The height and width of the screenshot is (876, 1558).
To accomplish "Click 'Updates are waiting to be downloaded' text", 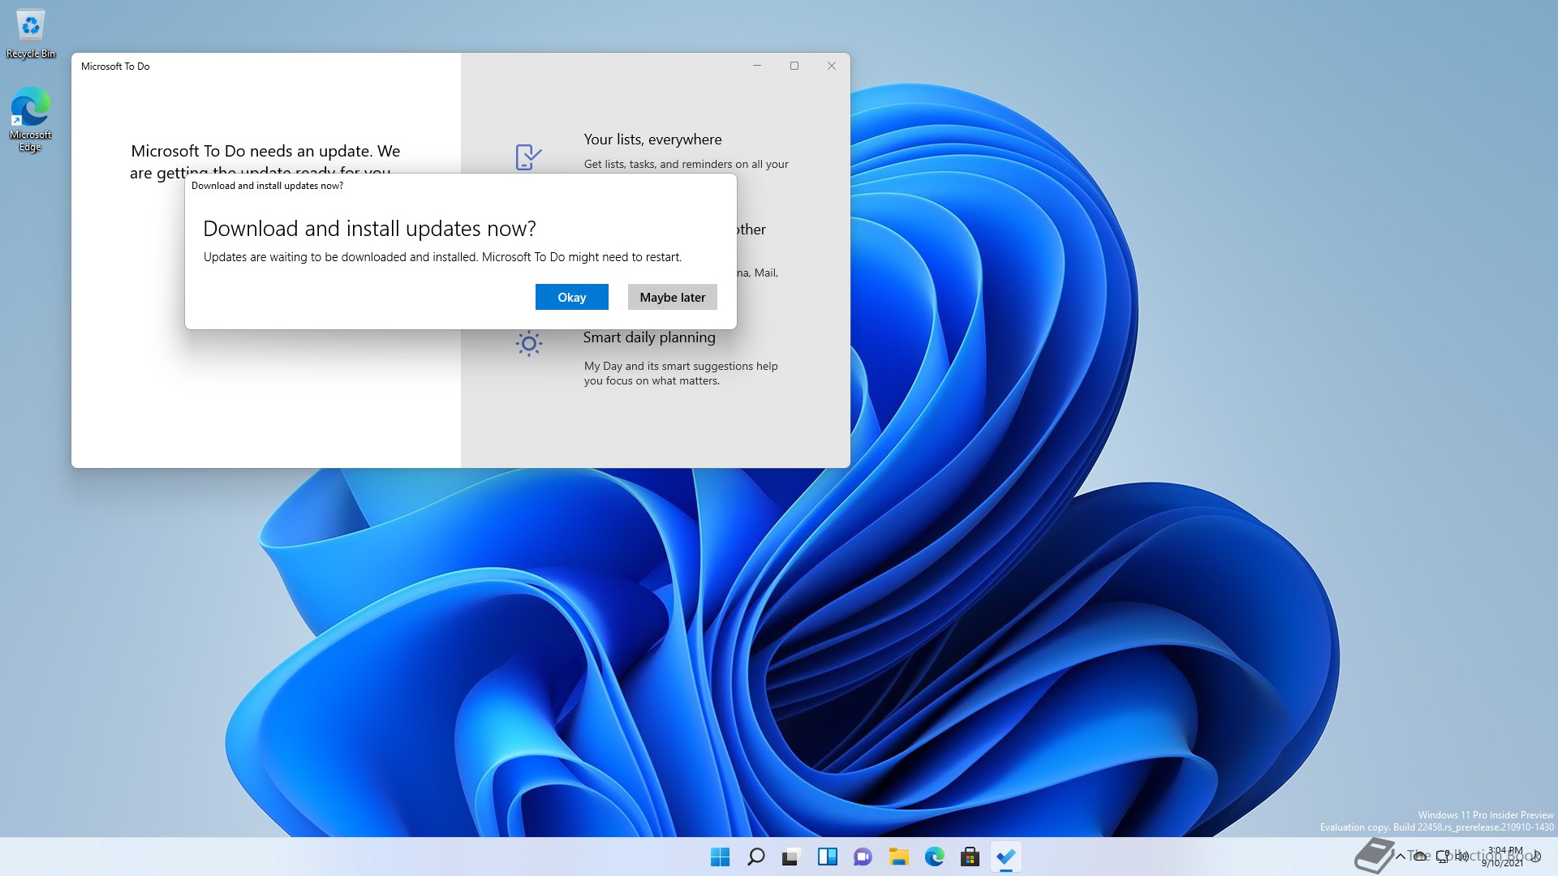I will 442,257.
